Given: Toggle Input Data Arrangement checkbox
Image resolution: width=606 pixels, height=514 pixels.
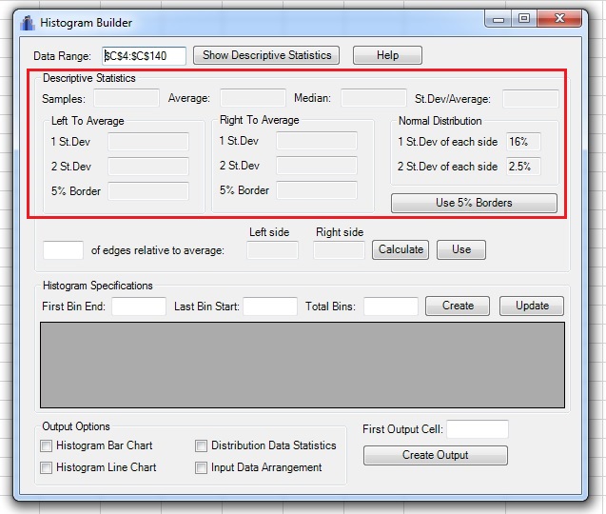Looking at the screenshot, I should click(201, 468).
